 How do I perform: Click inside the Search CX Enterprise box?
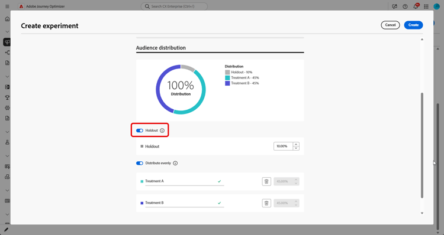pos(174,6)
